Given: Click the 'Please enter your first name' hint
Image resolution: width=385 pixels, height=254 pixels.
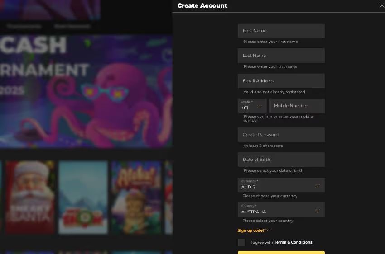Looking at the screenshot, I should (x=270, y=42).
